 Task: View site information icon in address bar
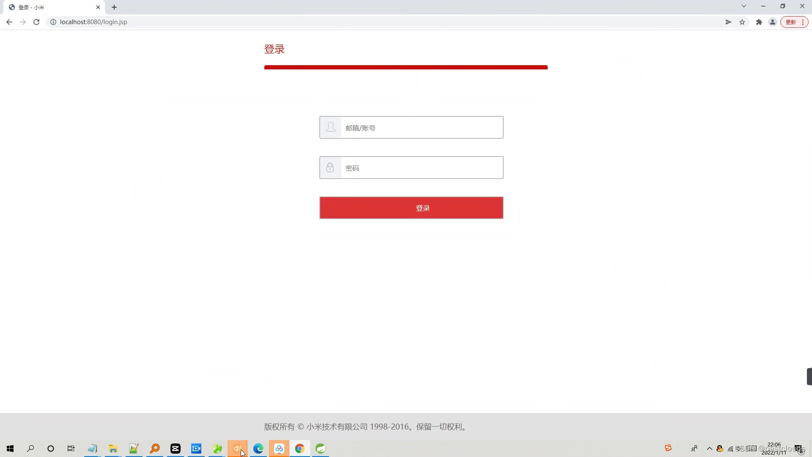53,22
